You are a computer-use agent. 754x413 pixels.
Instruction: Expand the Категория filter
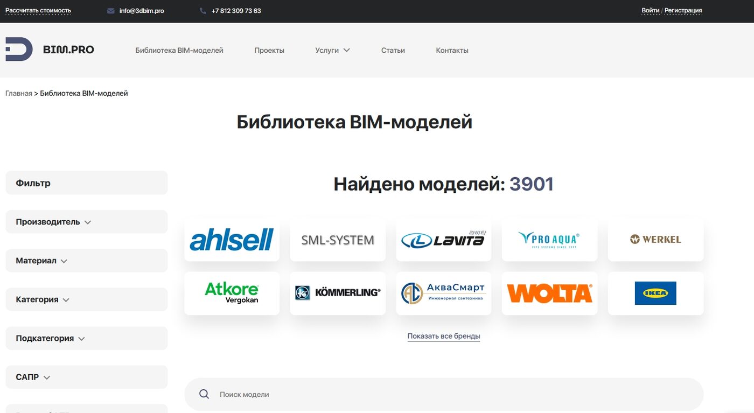click(x=86, y=299)
